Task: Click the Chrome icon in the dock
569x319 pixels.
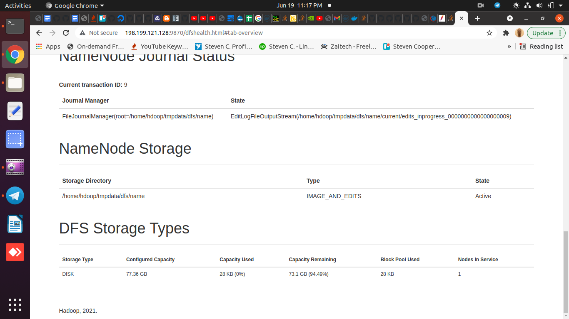Action: [15, 54]
